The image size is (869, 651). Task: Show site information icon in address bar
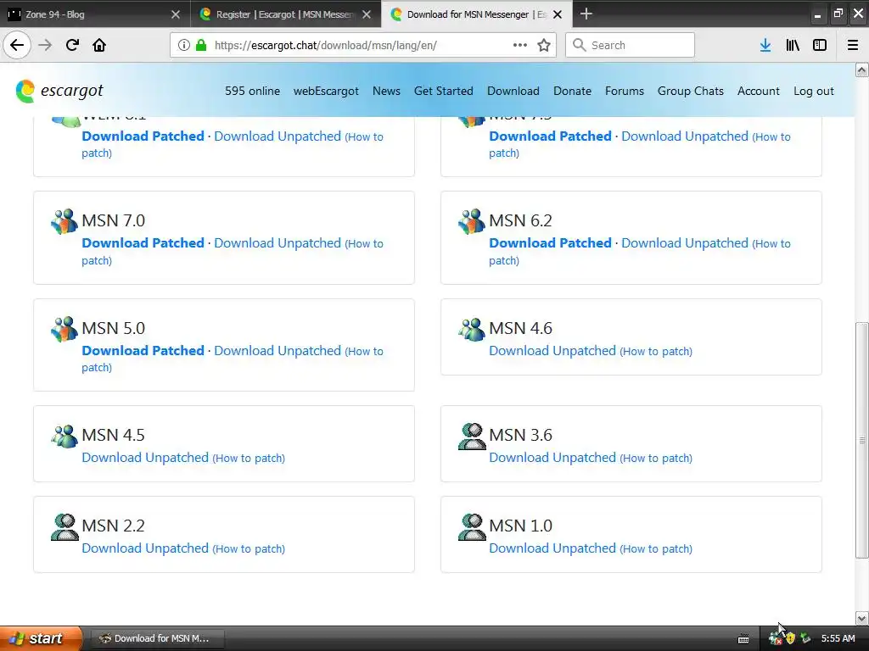point(184,46)
